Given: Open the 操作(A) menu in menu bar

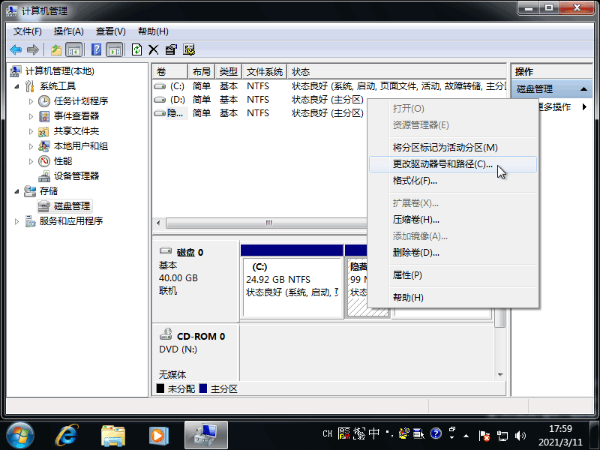Looking at the screenshot, I should (x=68, y=31).
